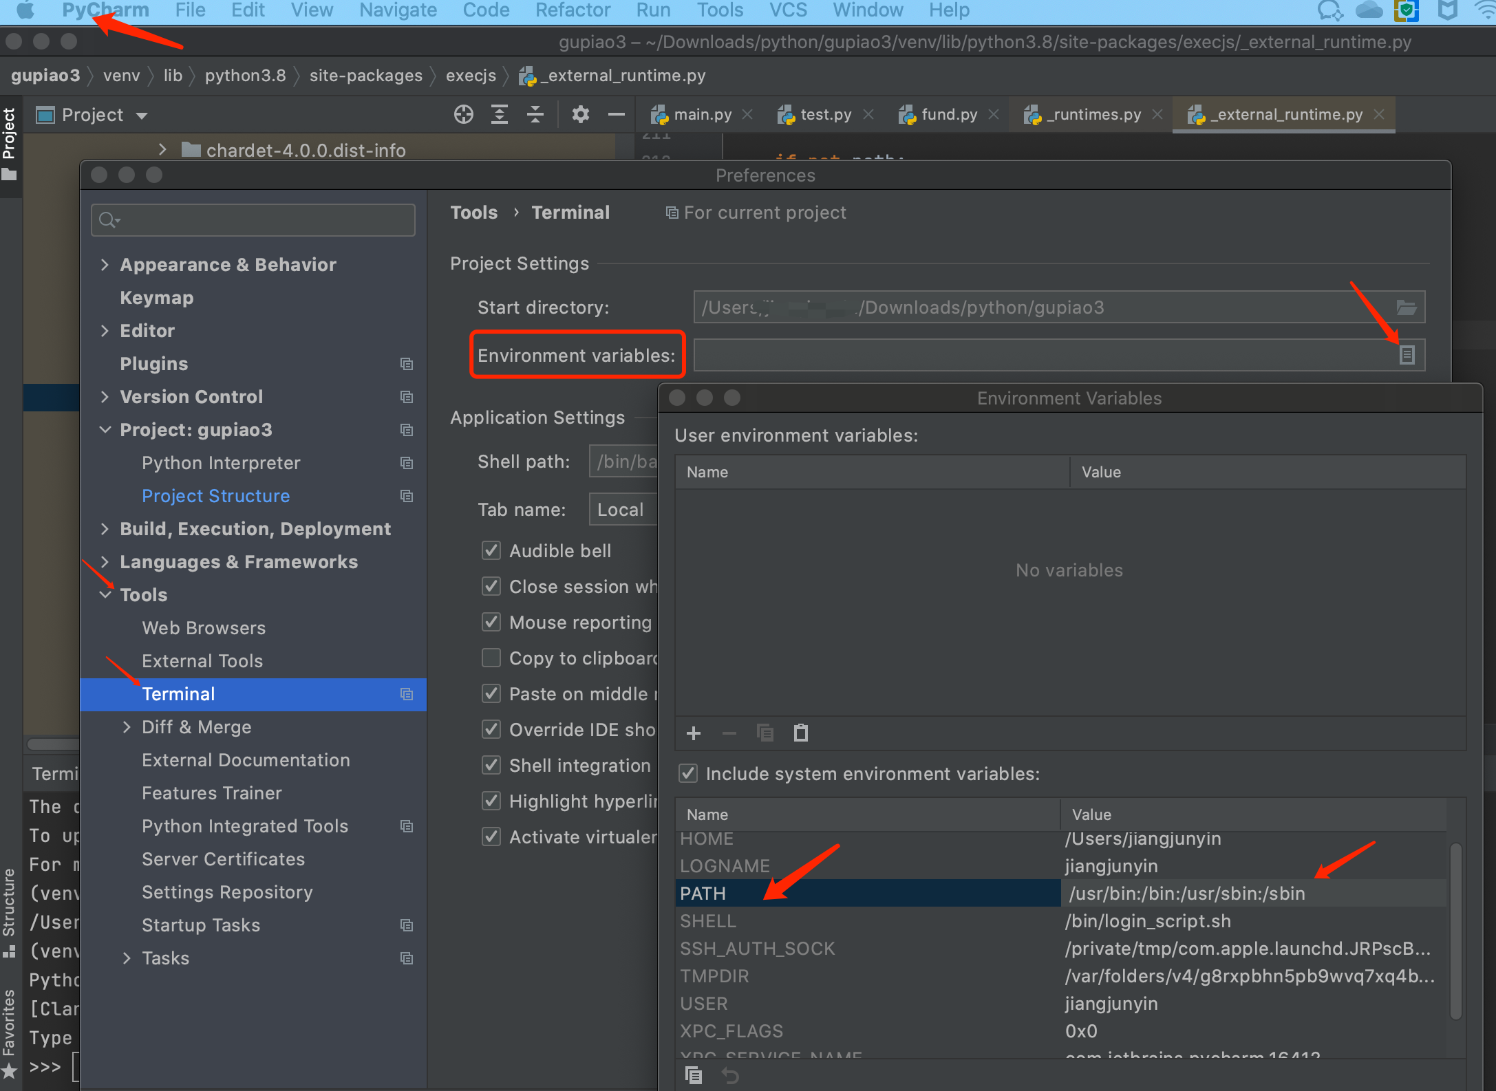Screen dimensions: 1496x1091
Task: Toggle the Mouse reporting checkbox
Action: (x=491, y=622)
